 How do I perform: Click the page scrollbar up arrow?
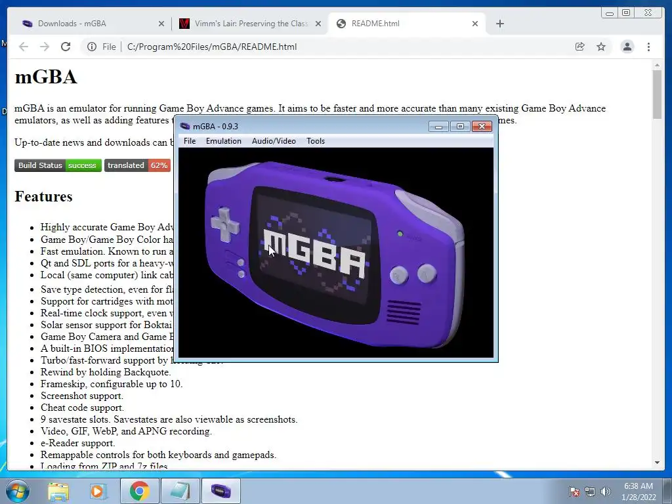click(657, 65)
